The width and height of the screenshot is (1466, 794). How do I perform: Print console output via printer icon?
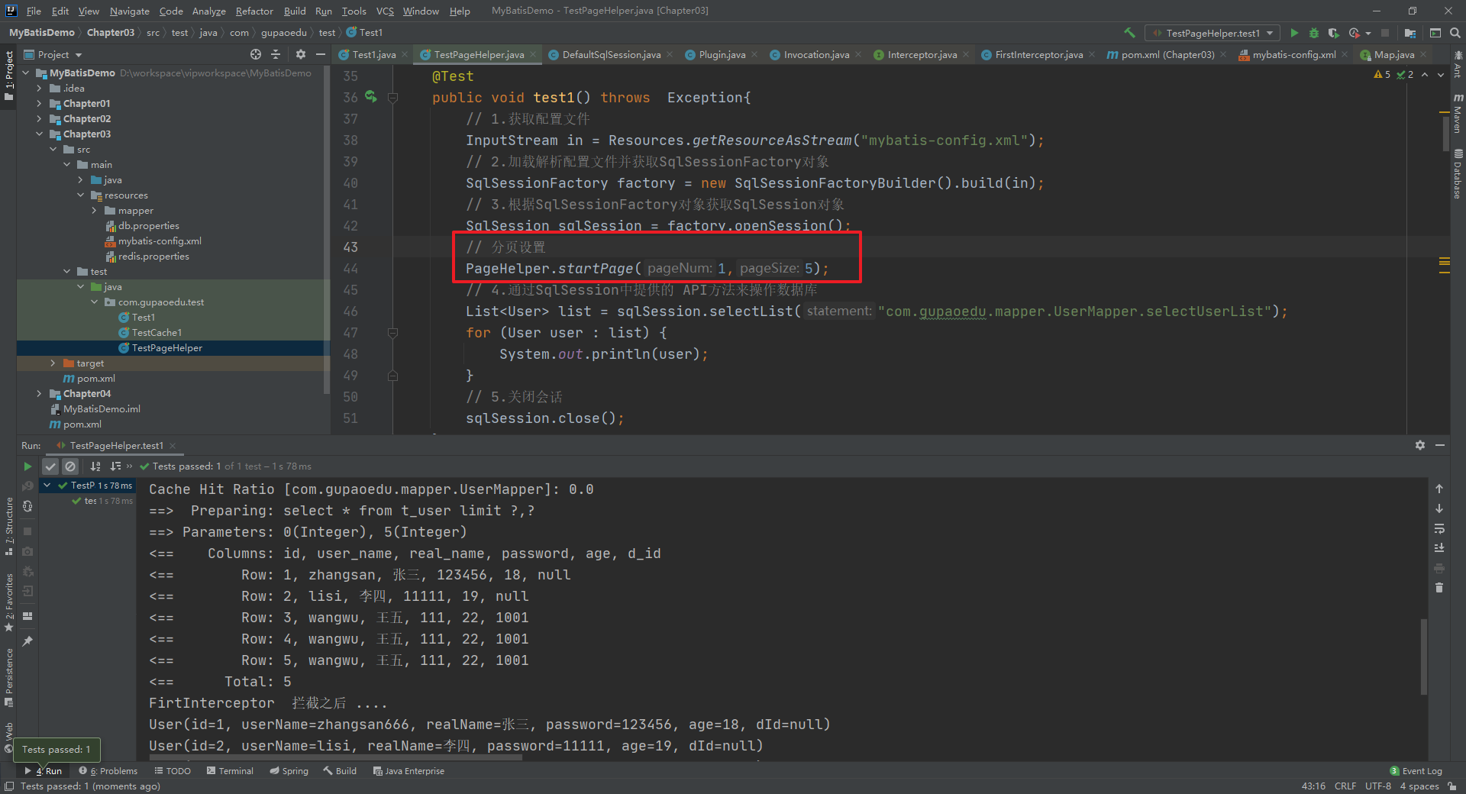(1439, 568)
